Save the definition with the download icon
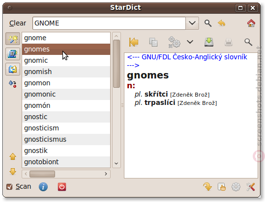265x202 pixels. point(209,42)
